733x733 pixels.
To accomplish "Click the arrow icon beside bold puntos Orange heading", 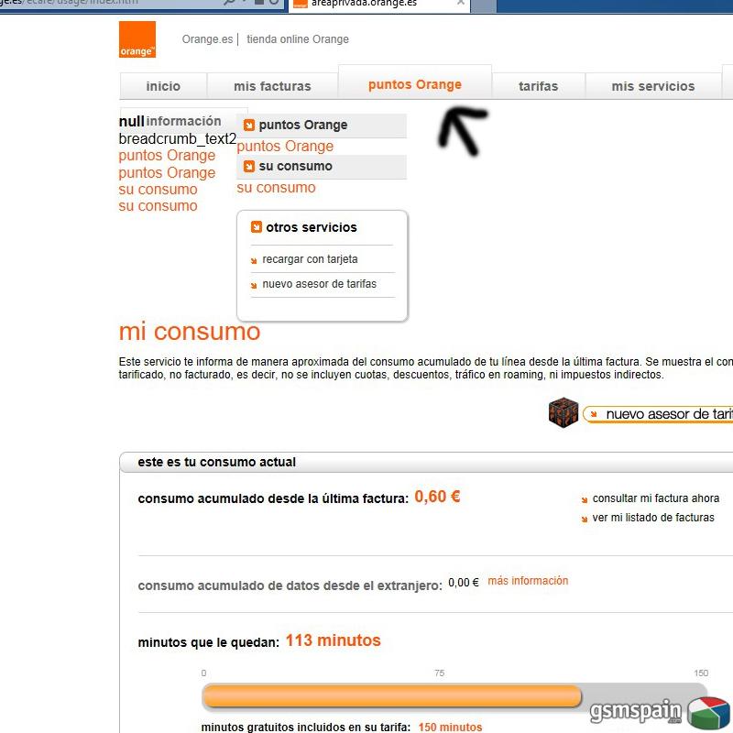I will 249,126.
